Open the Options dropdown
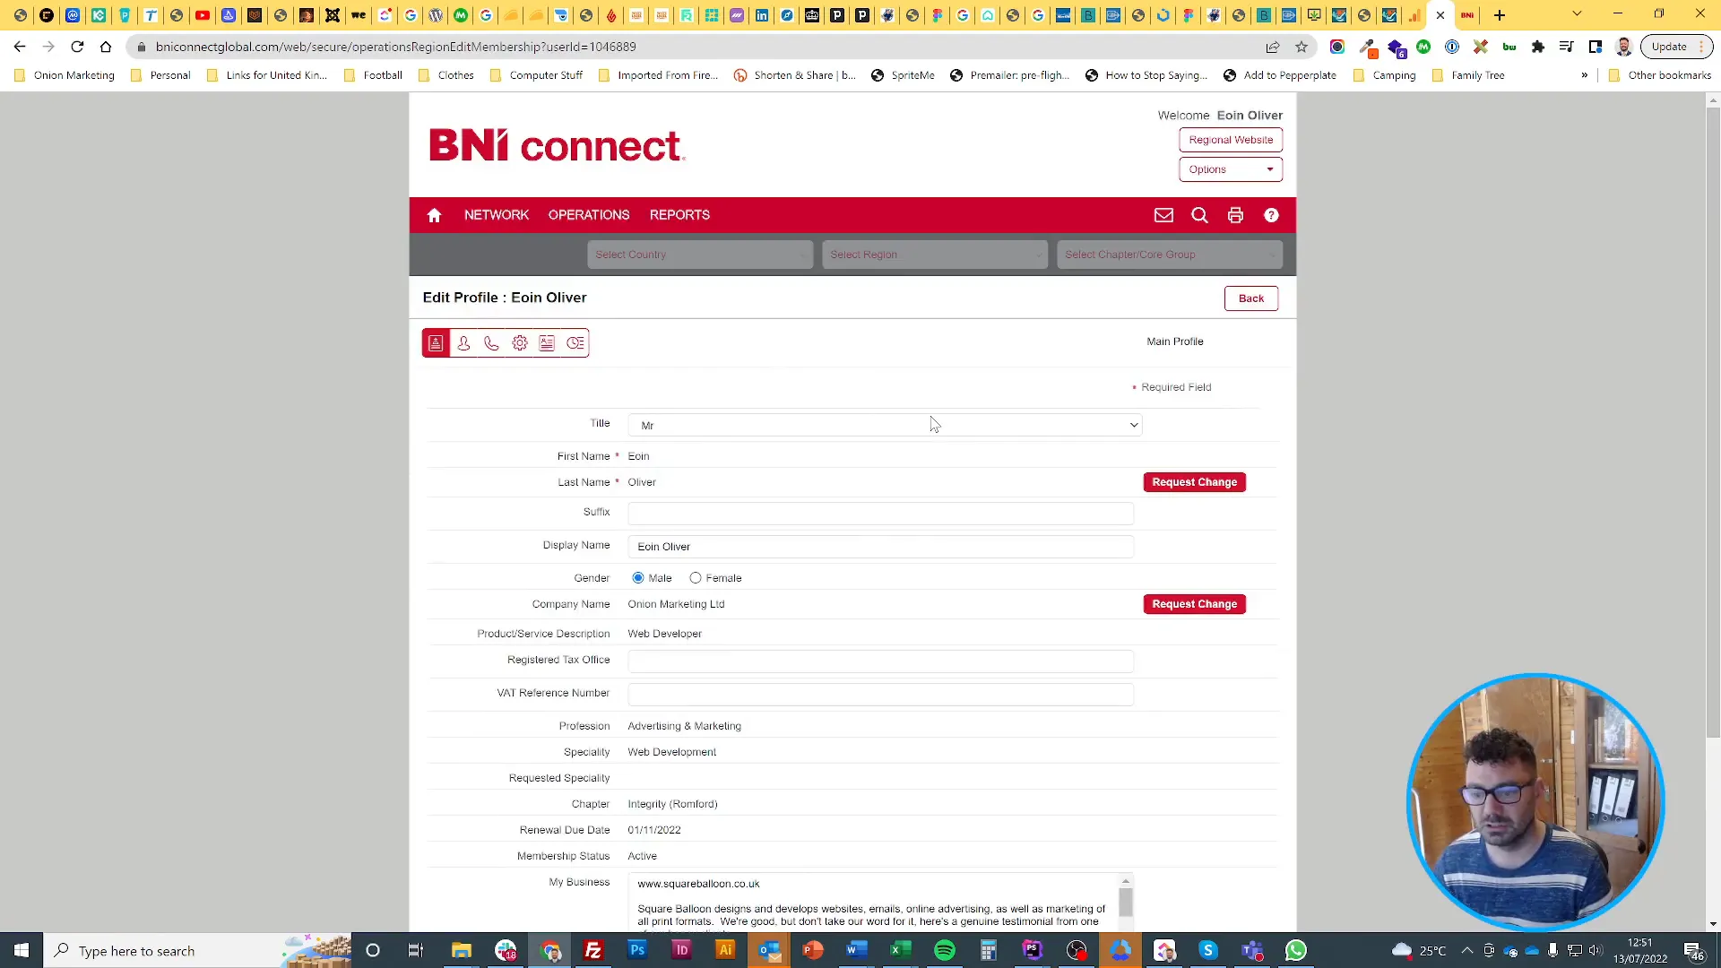The height and width of the screenshot is (968, 1721). pyautogui.click(x=1231, y=169)
